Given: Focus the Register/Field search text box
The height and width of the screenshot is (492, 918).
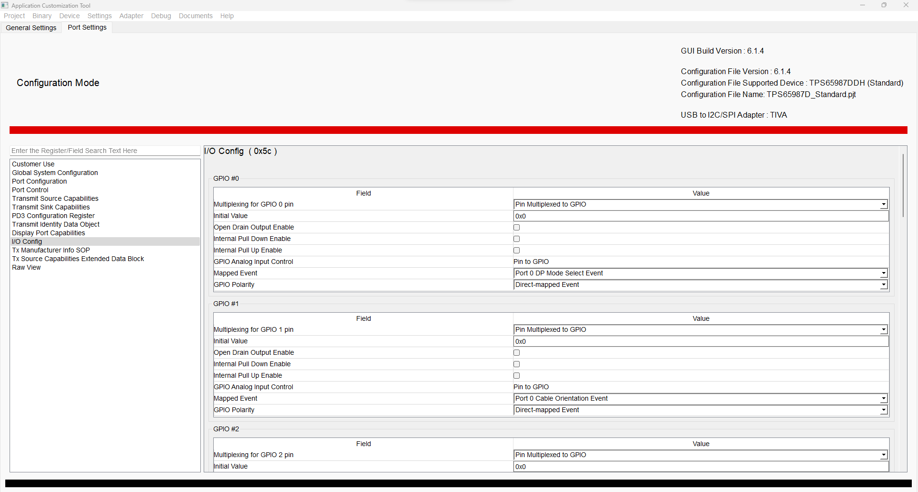Looking at the screenshot, I should (105, 151).
